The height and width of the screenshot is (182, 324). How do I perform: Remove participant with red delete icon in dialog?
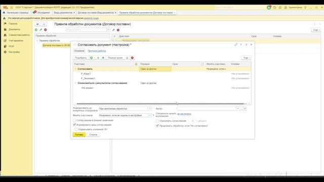pos(132,58)
